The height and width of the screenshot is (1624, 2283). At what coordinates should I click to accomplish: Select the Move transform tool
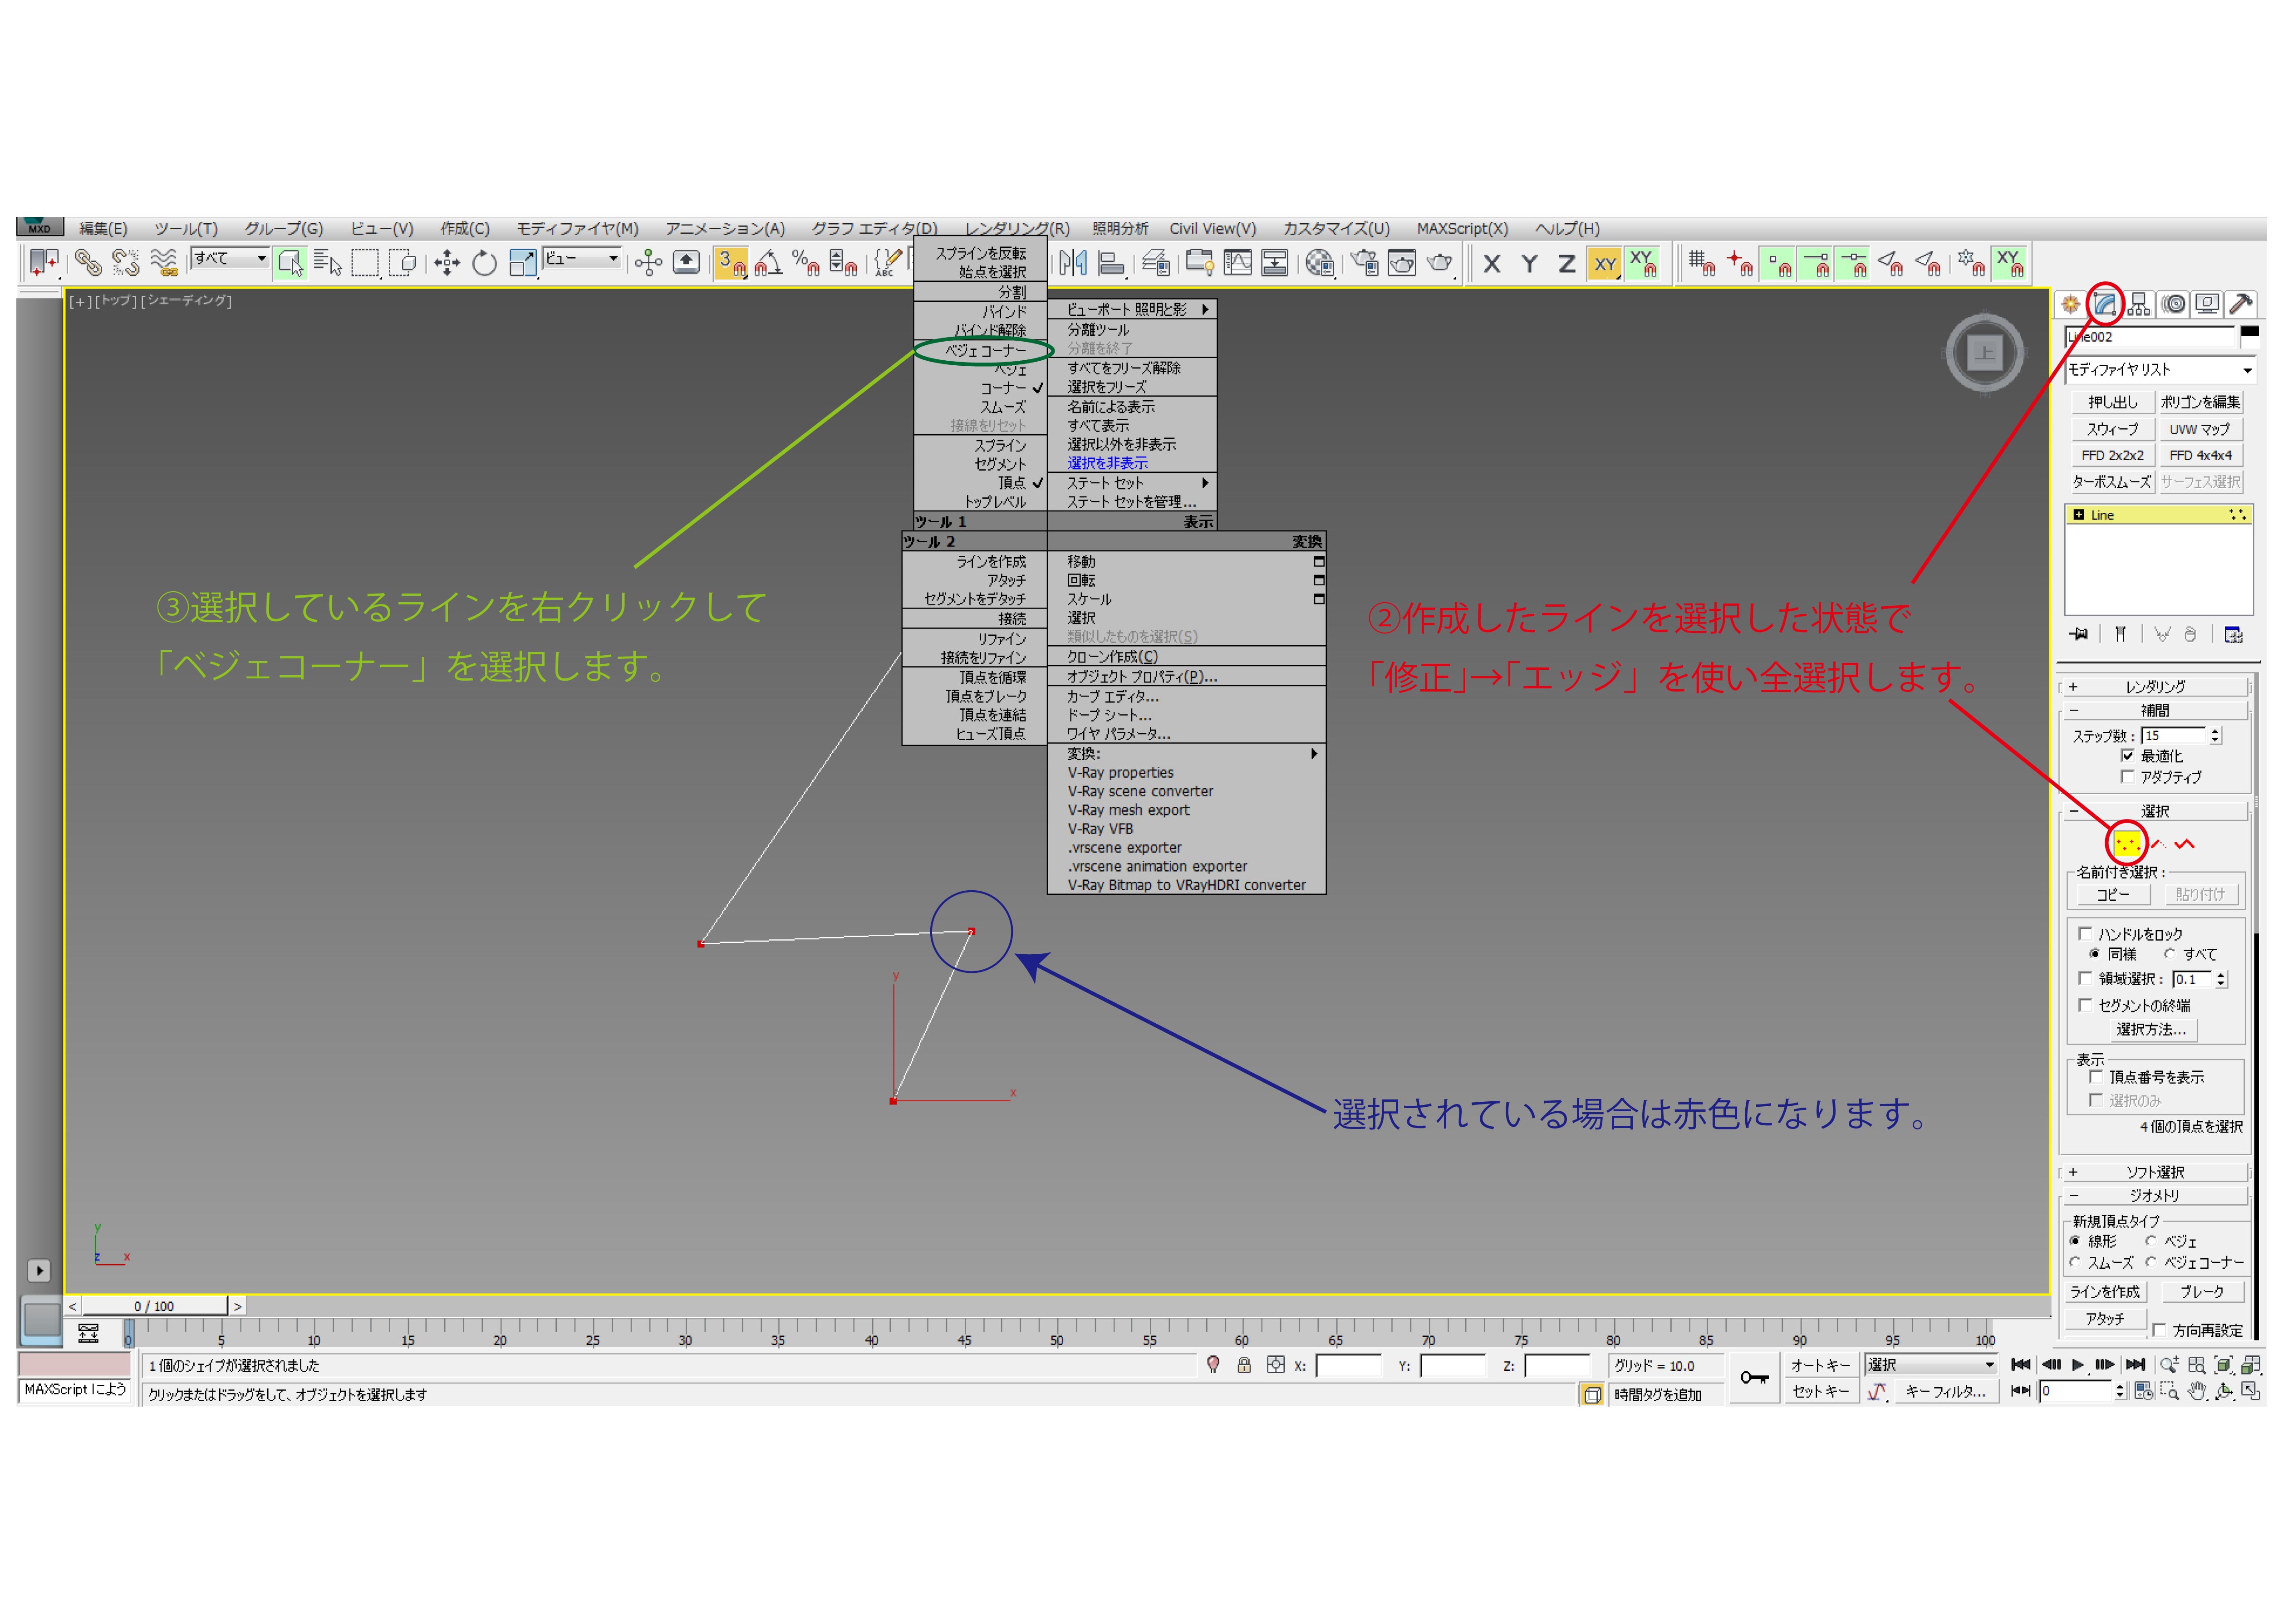446,264
